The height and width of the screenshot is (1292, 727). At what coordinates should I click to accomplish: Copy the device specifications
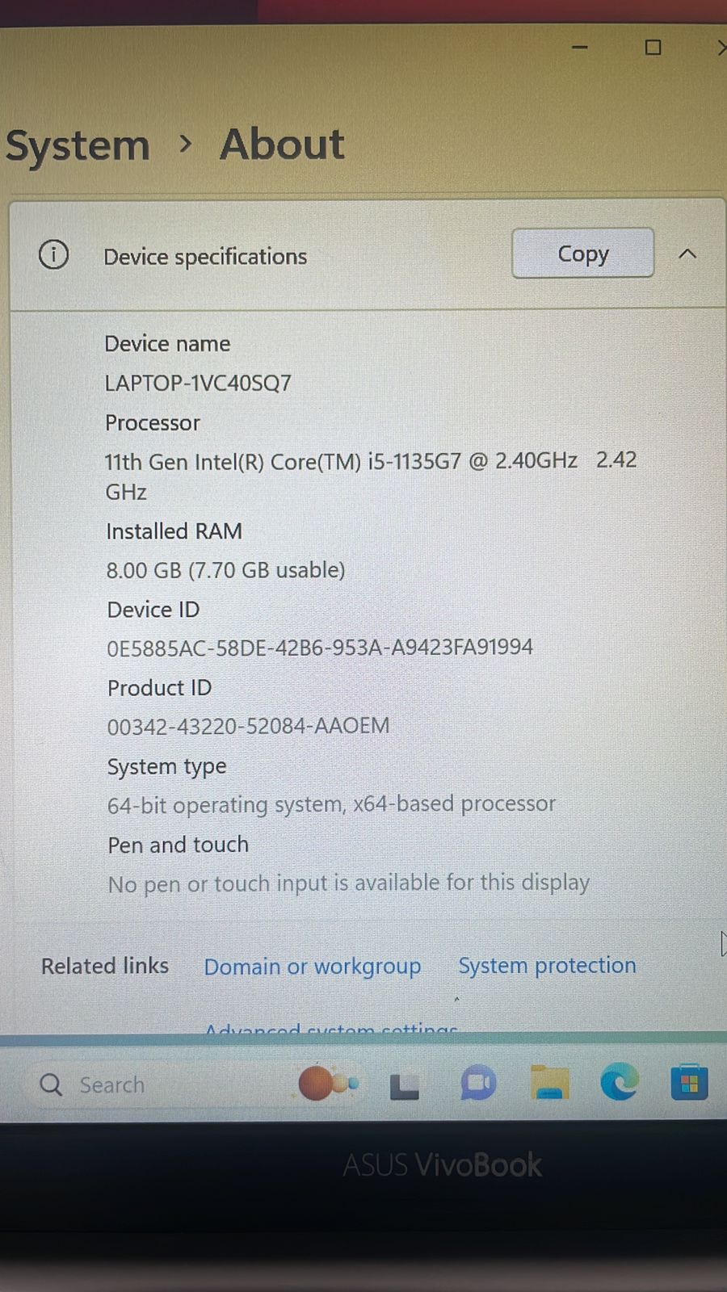coord(582,254)
